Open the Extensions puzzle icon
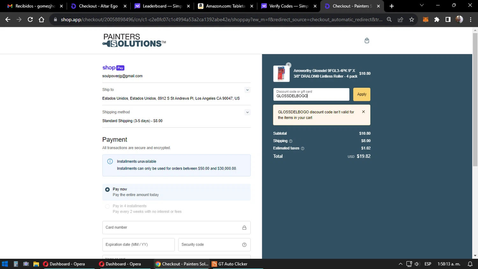The image size is (478, 269). click(x=437, y=19)
